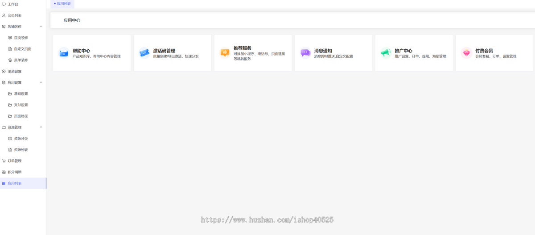Viewport: 535px width, 235px height.
Task: Click the orange 推荐服务 thumbs-up icon
Action: [x=225, y=53]
